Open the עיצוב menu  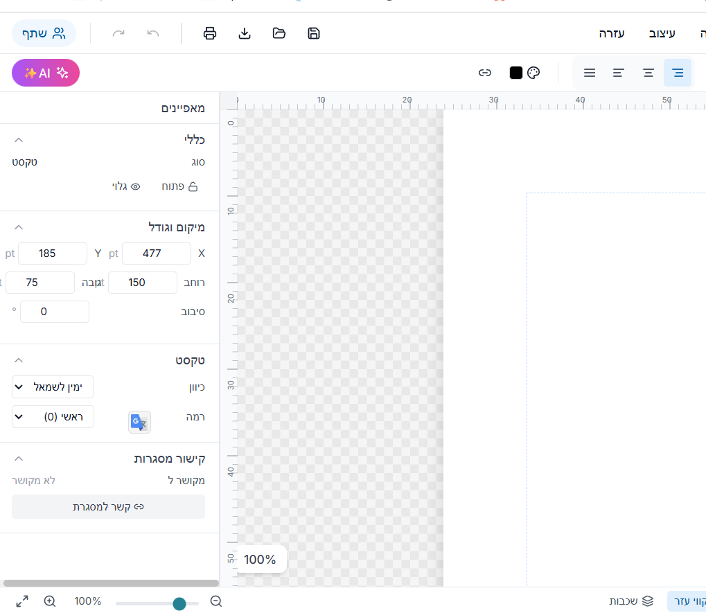click(x=662, y=33)
